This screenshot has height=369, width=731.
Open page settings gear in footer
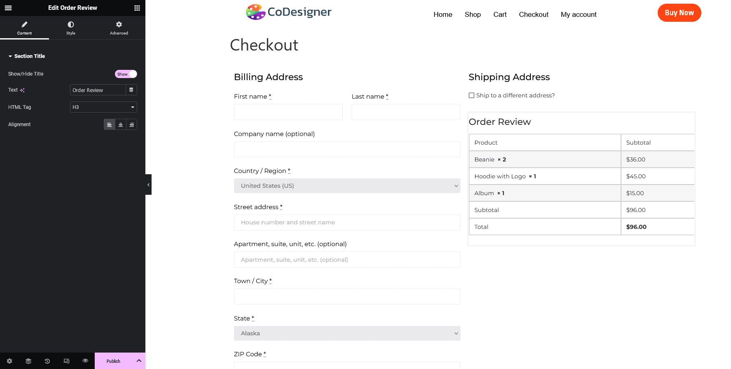tap(9, 361)
